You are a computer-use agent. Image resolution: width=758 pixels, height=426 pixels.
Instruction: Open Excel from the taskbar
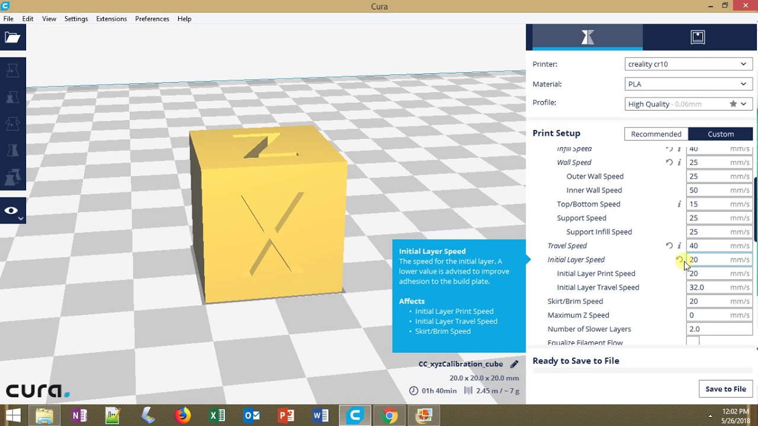pos(217,415)
